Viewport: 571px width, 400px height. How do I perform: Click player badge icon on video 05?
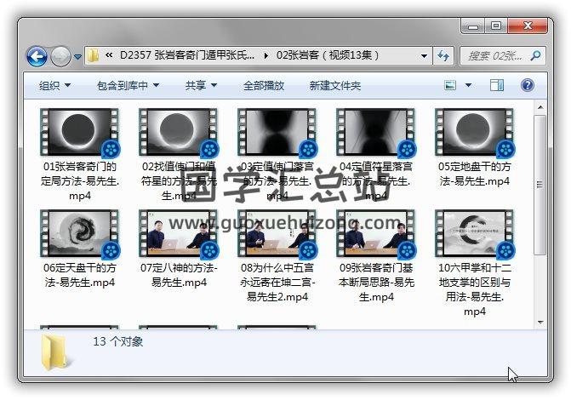pos(505,149)
